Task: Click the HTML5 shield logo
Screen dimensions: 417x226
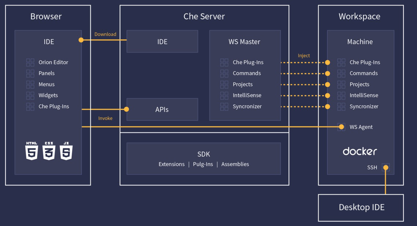Action: click(x=31, y=151)
